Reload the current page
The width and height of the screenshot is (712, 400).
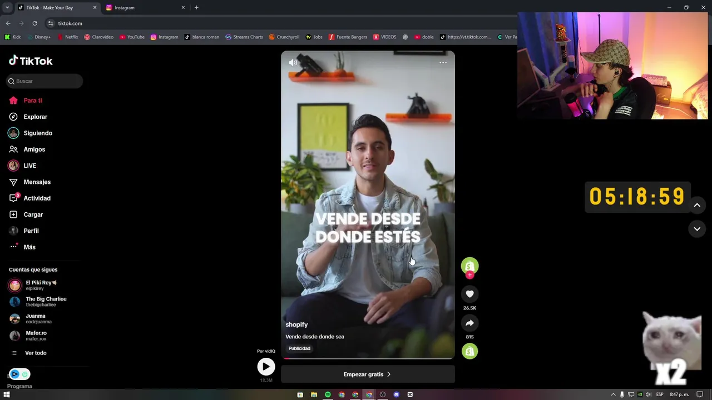[34, 23]
